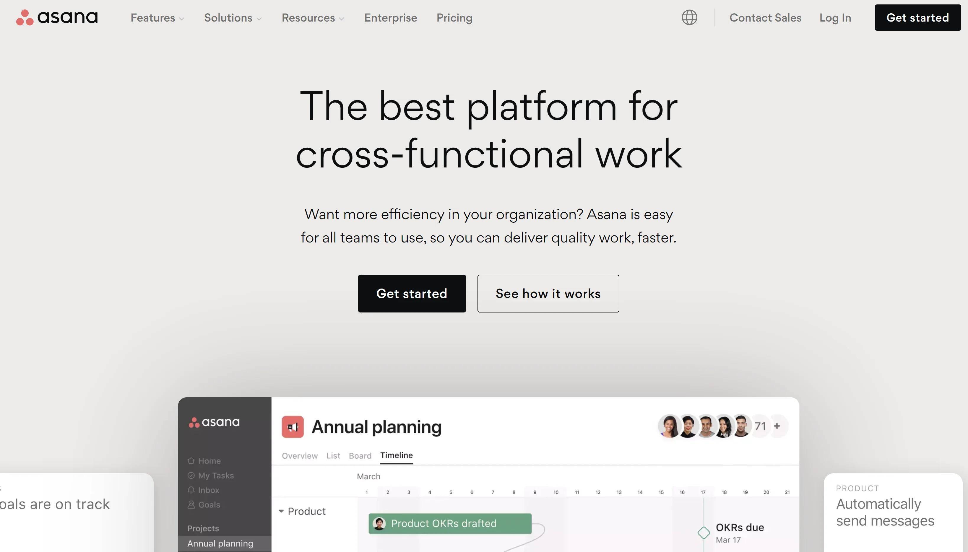Click the Asana logo icon top left
This screenshot has height=552, width=968.
pyautogui.click(x=24, y=17)
